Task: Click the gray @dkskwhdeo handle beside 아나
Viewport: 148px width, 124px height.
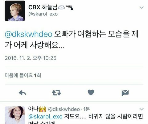Action: pyautogui.click(x=64, y=109)
